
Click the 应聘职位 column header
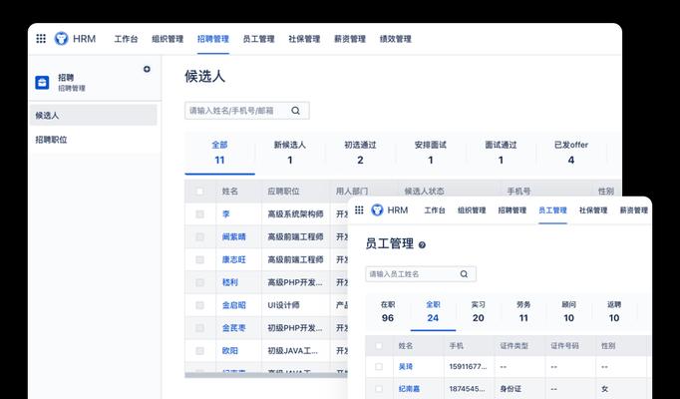[x=283, y=192]
